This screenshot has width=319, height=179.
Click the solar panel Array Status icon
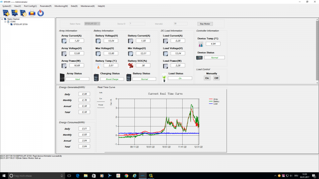(x=62, y=78)
